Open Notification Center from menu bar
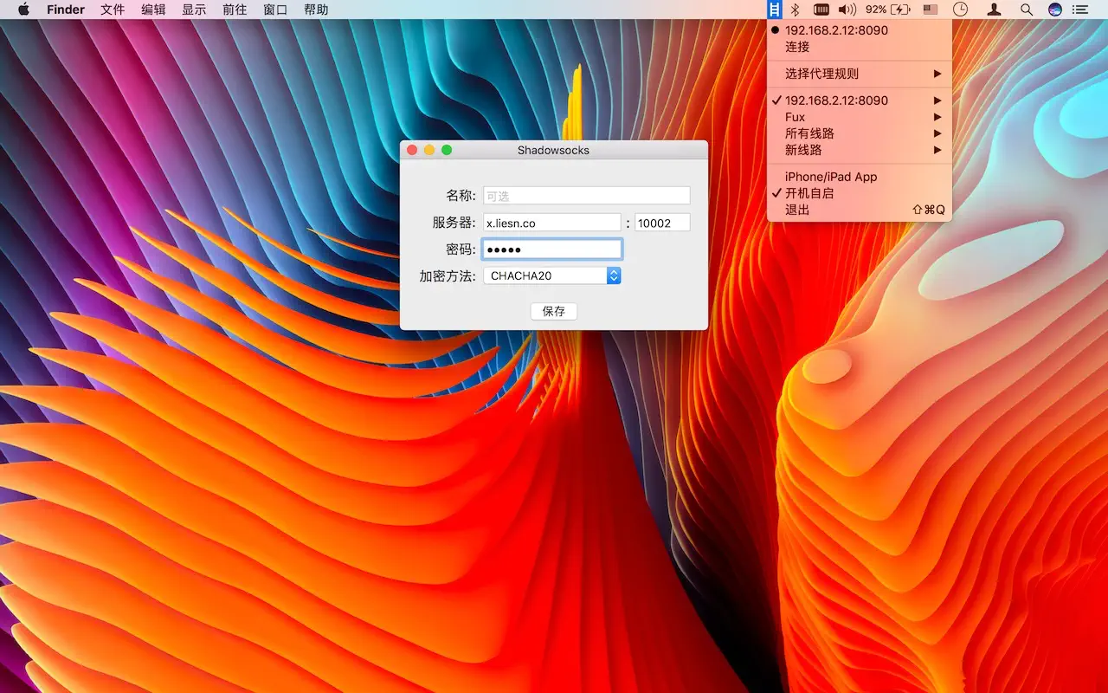Viewport: 1108px width, 693px height. [1079, 10]
